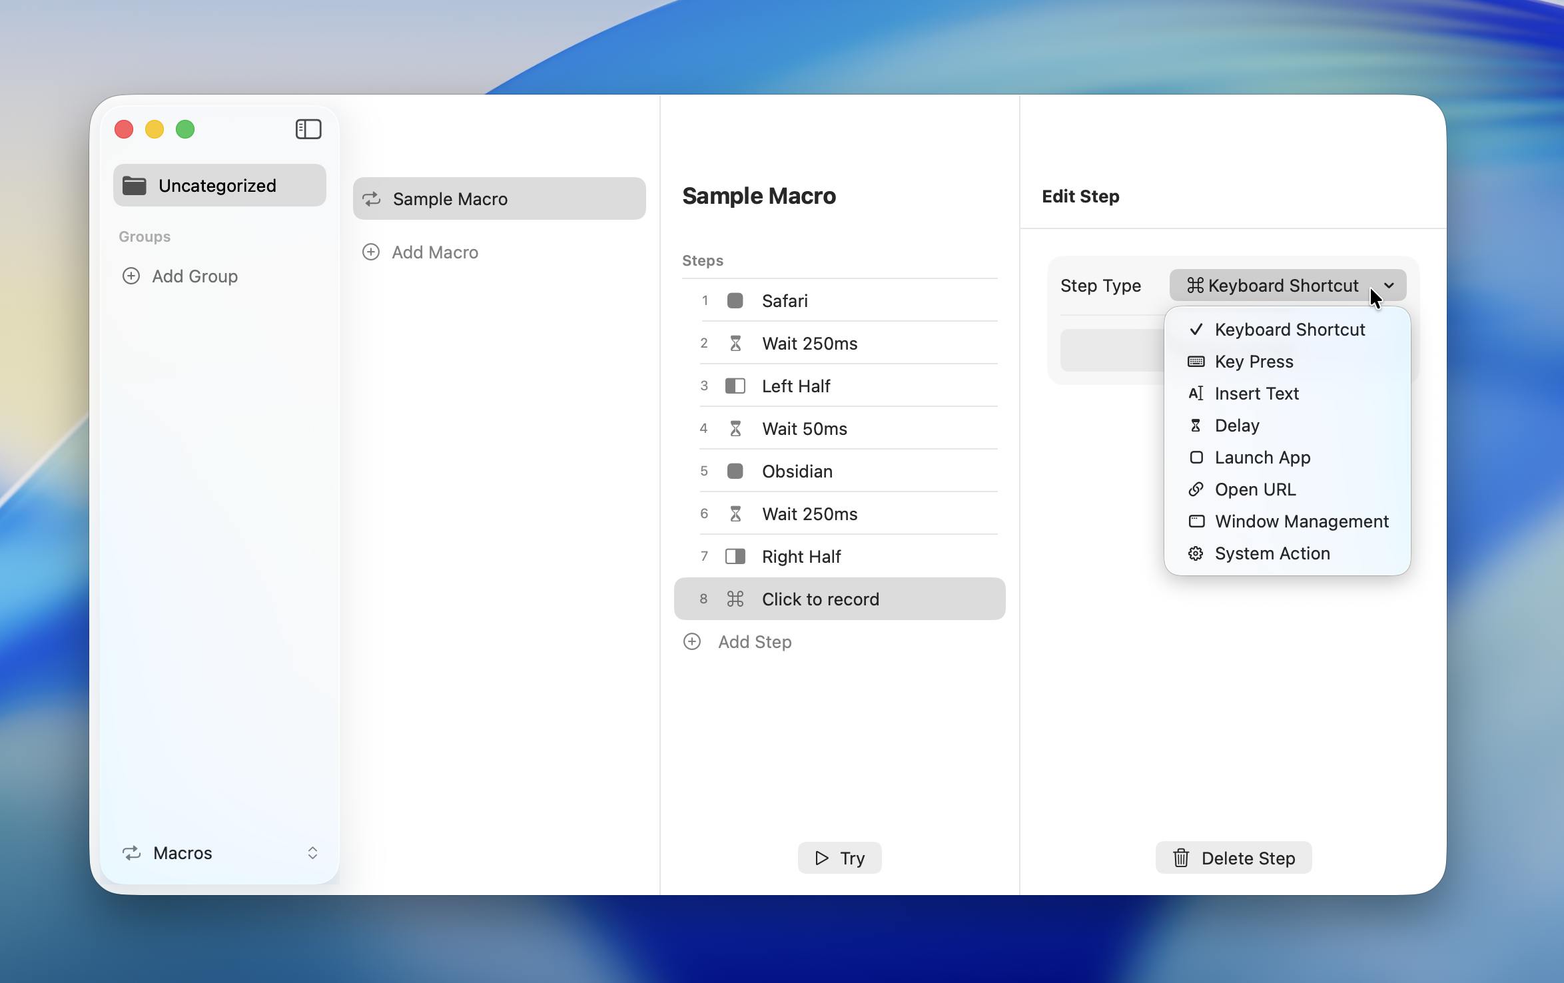This screenshot has height=983, width=1564.
Task: Click the Try button
Action: click(x=839, y=857)
